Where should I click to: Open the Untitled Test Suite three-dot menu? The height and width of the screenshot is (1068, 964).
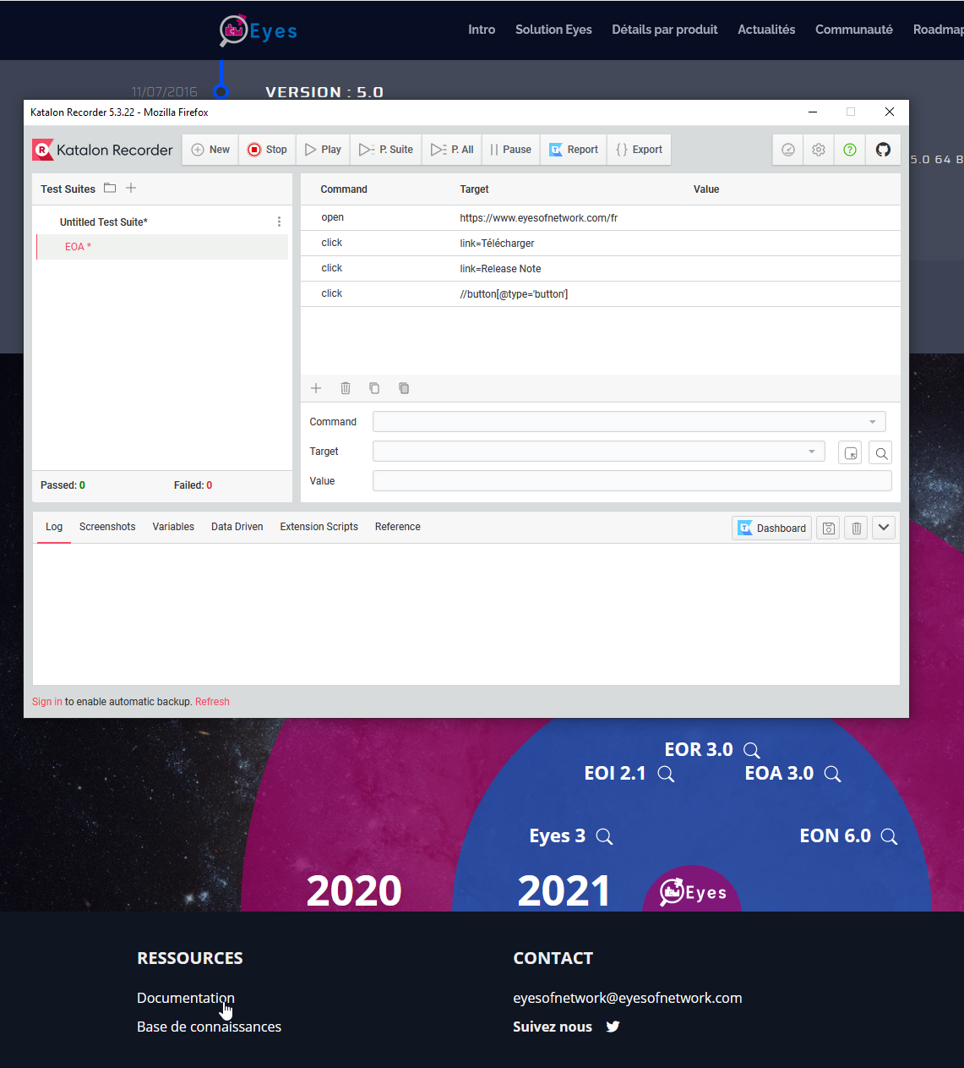(x=279, y=222)
